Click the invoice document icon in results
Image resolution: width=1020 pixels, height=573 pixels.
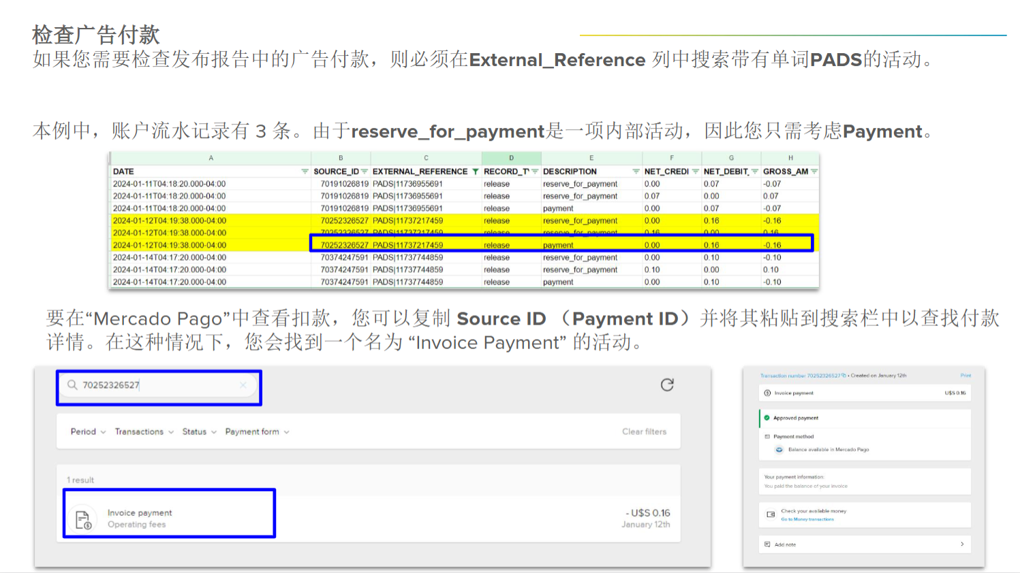(83, 519)
